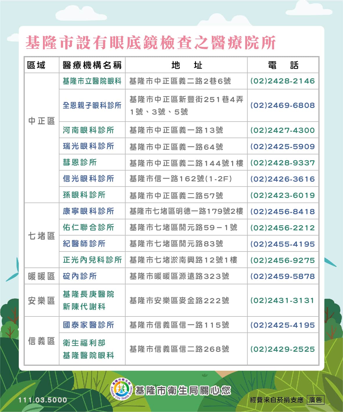This screenshot has width=343, height=412.
Task: Click the footer text 基隆市衛生局關心您
Action: pyautogui.click(x=183, y=391)
